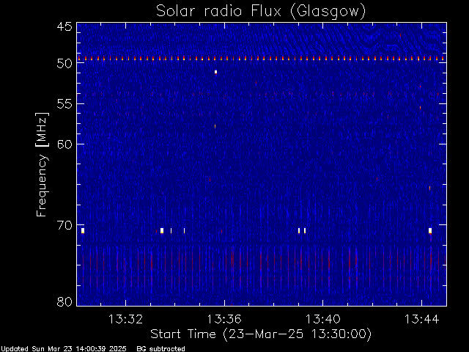Select the 45 MHz frequency label
Image resolution: width=469 pixels, height=352 pixels.
coord(64,27)
